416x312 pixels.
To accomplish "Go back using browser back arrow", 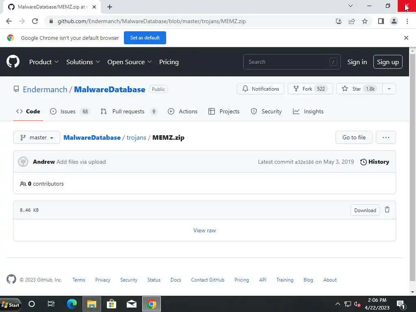I will click(x=9, y=21).
